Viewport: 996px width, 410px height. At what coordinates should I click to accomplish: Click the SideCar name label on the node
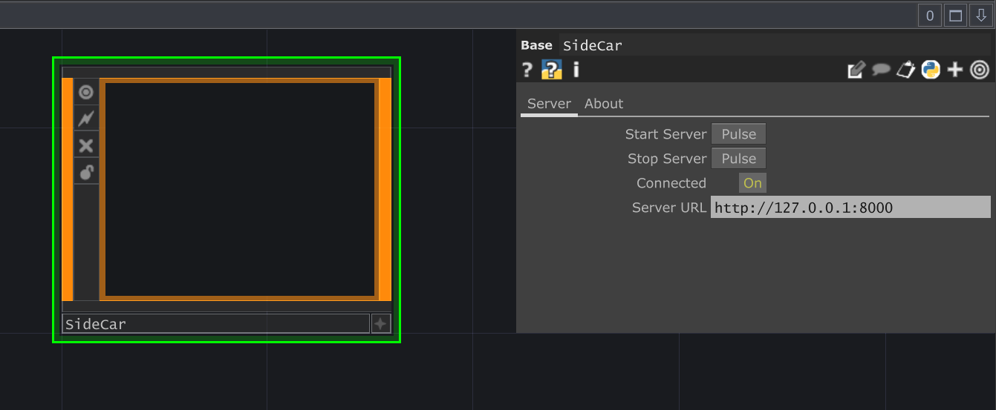click(x=215, y=324)
